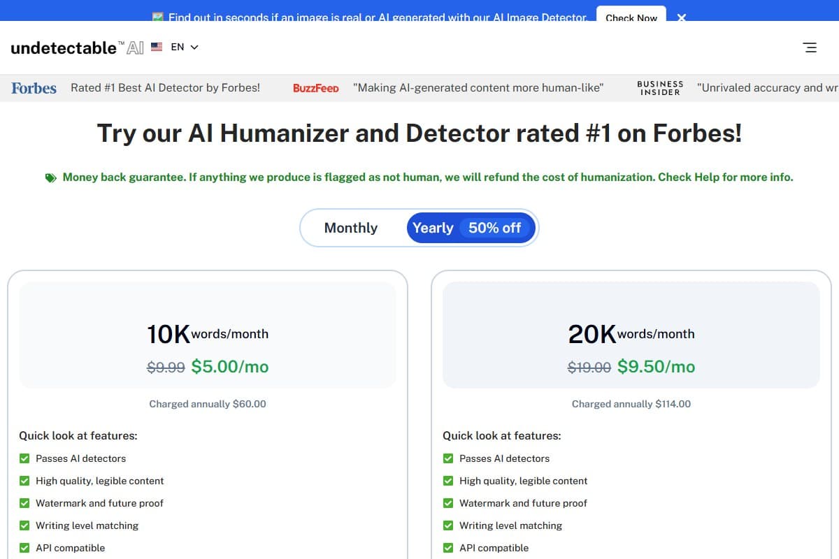Click the check icon for Watermark and future proof in 10K plan
Viewport: 839px width, 559px height.
pyautogui.click(x=24, y=503)
